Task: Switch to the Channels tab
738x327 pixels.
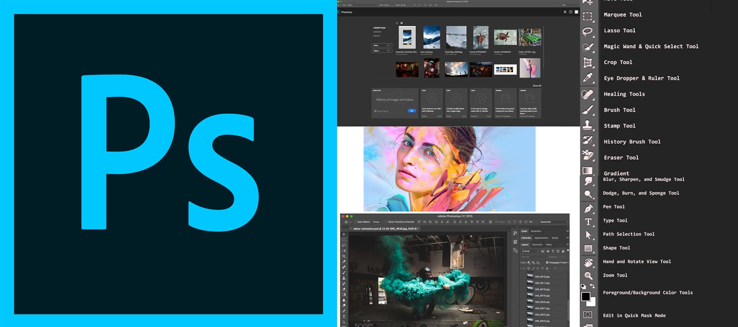Action: (x=537, y=244)
